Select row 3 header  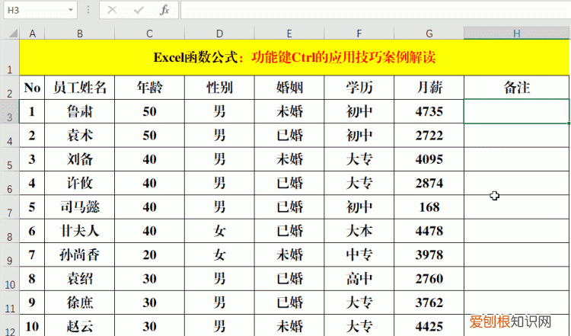click(x=10, y=111)
